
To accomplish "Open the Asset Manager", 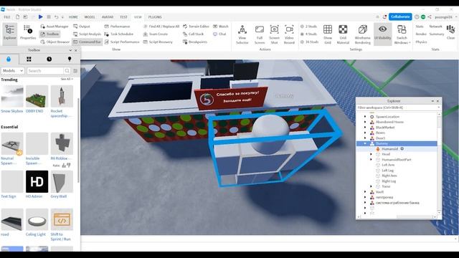I will click(x=55, y=27).
